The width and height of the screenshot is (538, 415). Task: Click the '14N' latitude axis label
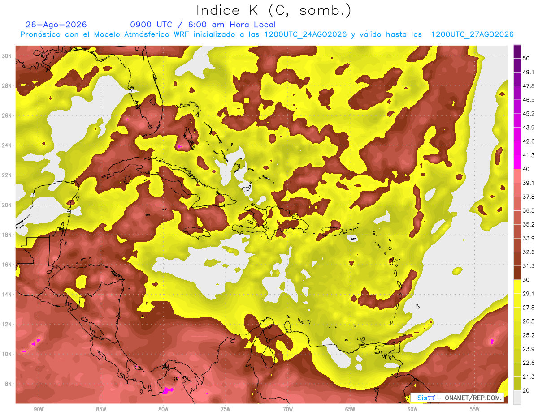tap(7, 294)
